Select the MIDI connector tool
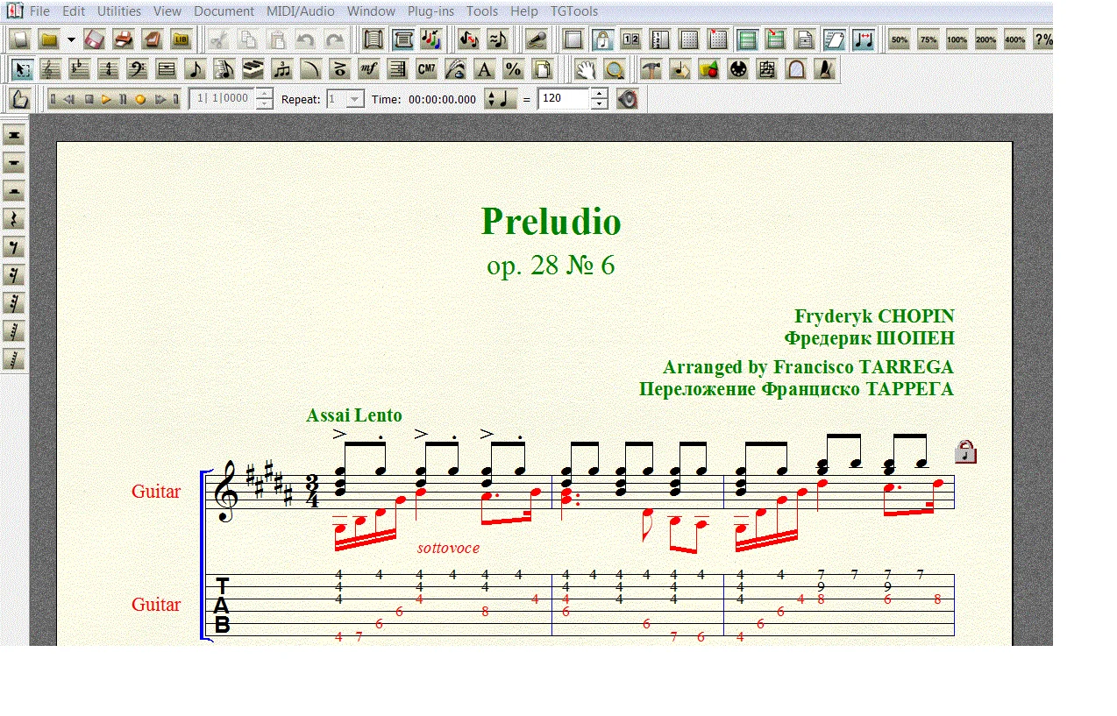This screenshot has height=716, width=1117. coord(738,69)
